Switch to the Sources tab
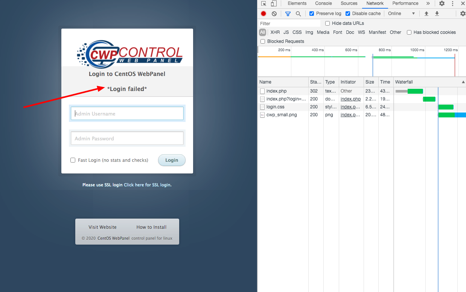Screen dimensions: 466x292 (x=349, y=3)
